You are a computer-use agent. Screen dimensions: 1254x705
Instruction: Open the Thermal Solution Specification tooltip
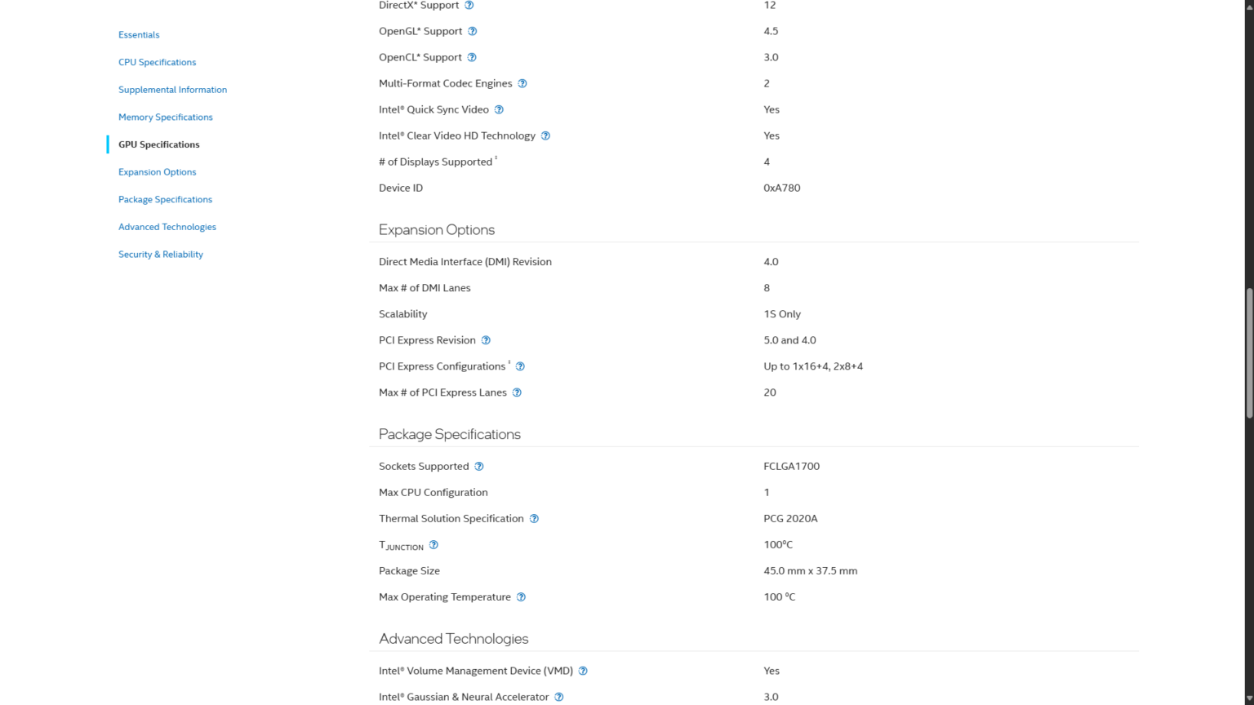pos(534,518)
